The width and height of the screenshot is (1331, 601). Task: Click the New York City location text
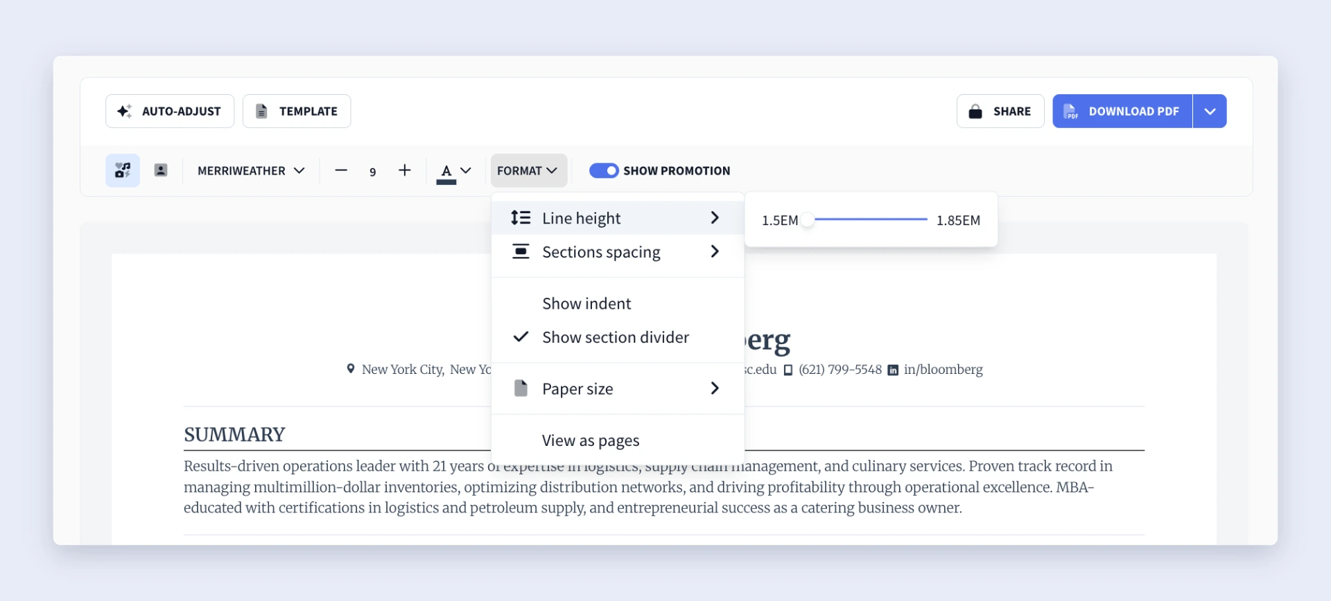pyautogui.click(x=426, y=370)
